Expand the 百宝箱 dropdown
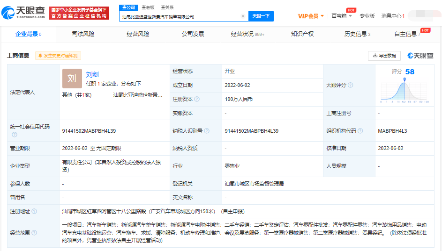Image resolution: width=442 pixels, height=251 pixels. point(341,16)
